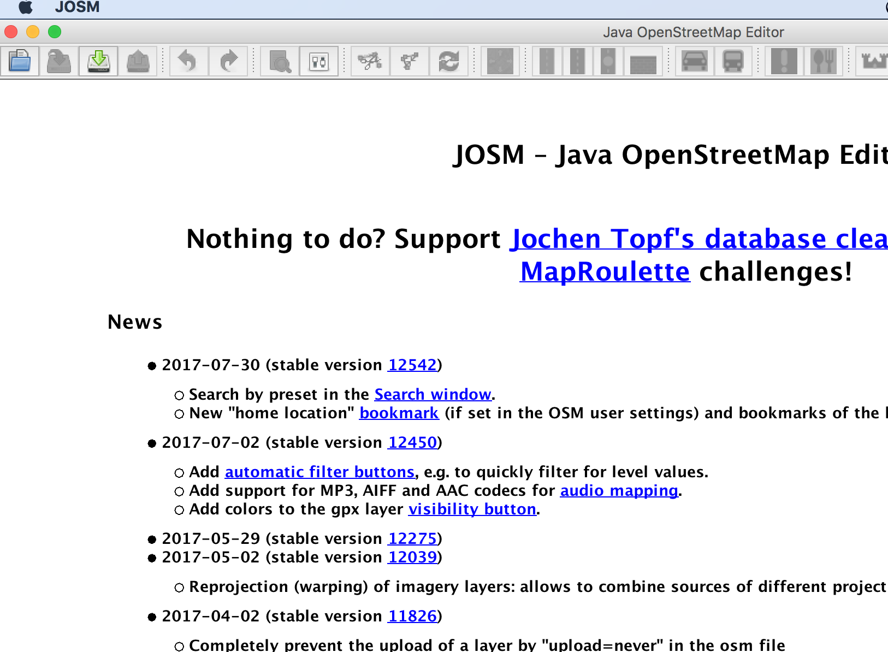Viewport: 888px width, 652px height.
Task: Click the Undo arrow in toolbar
Action: coord(187,61)
